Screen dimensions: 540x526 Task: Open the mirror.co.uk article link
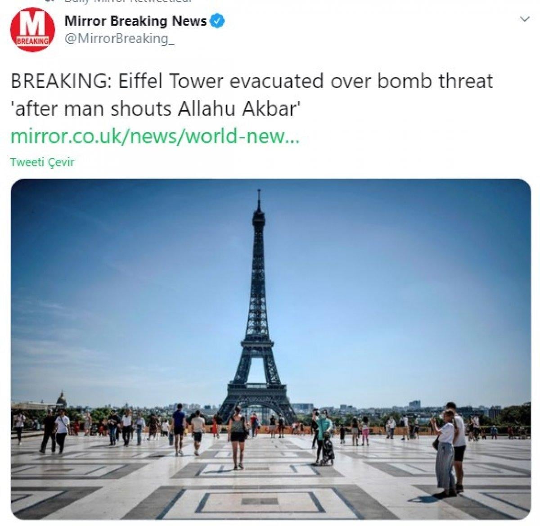click(x=154, y=136)
